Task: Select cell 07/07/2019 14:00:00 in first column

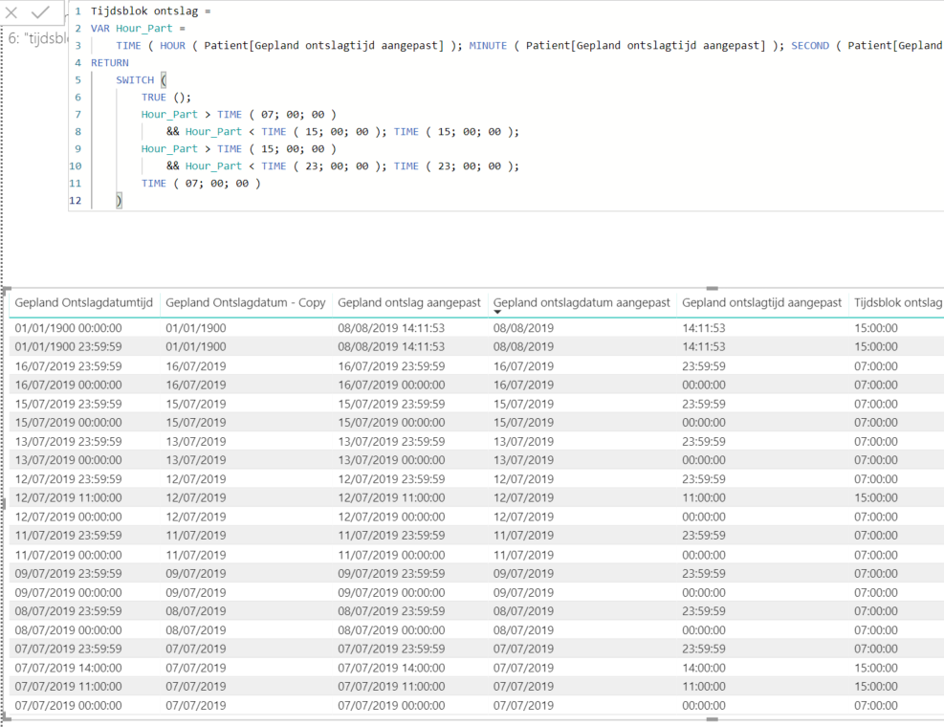Action: 68,668
